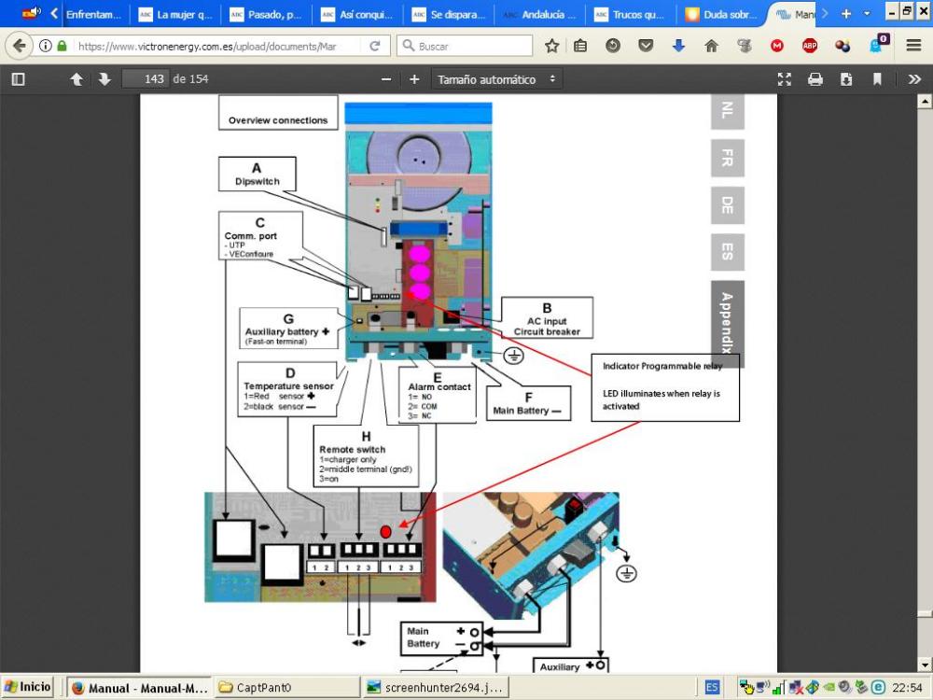This screenshot has width=933, height=700.
Task: Switch to the Pasado, p... tab
Action: click(266, 14)
